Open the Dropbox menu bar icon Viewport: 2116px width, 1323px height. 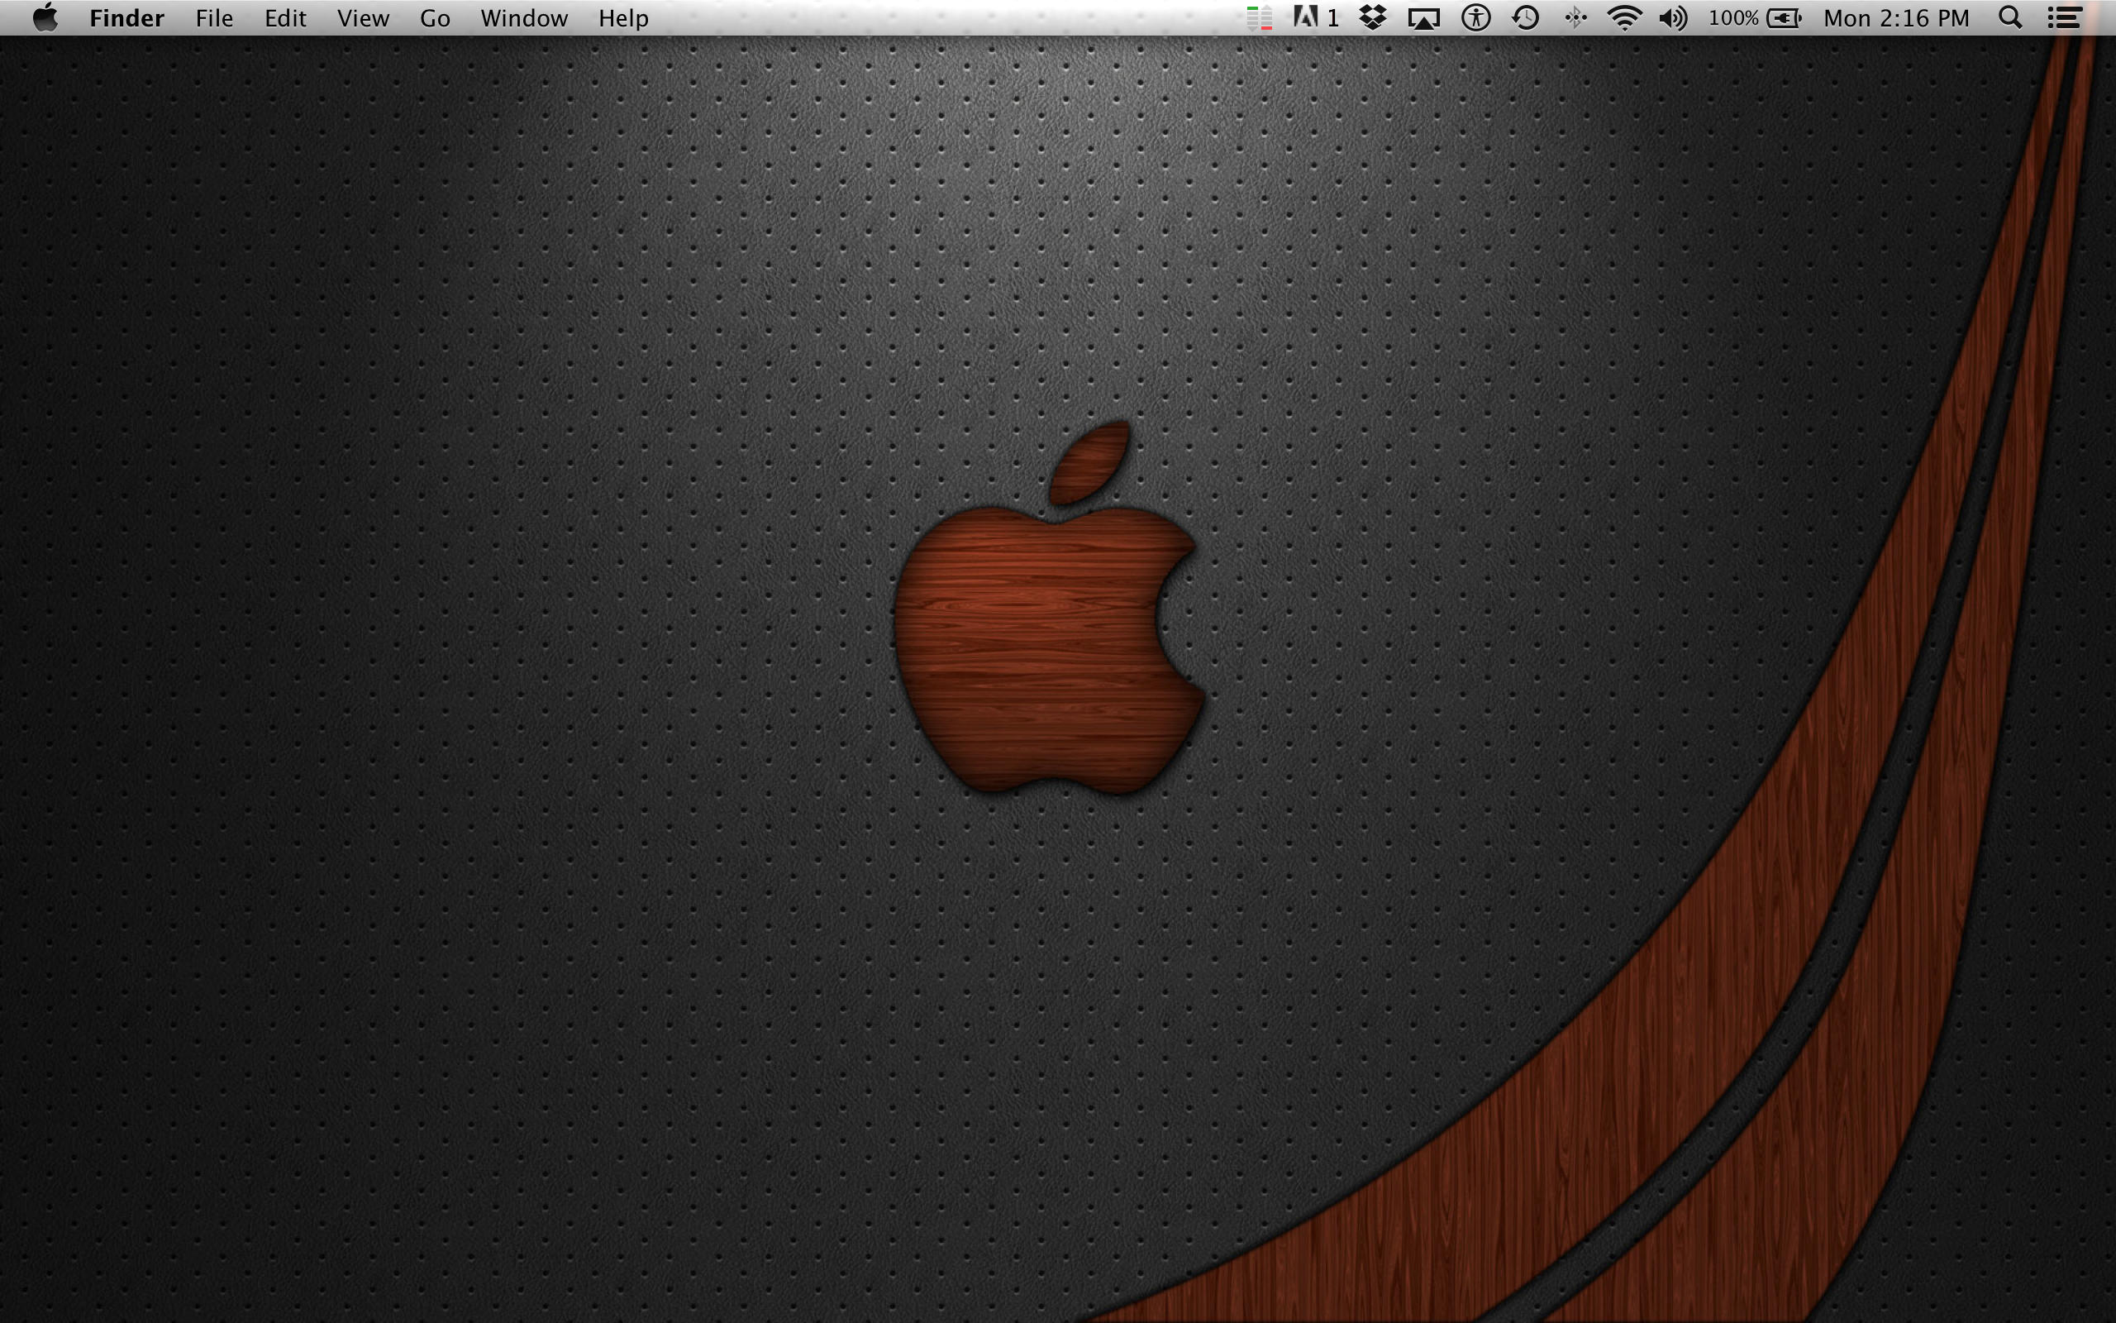pyautogui.click(x=1374, y=17)
